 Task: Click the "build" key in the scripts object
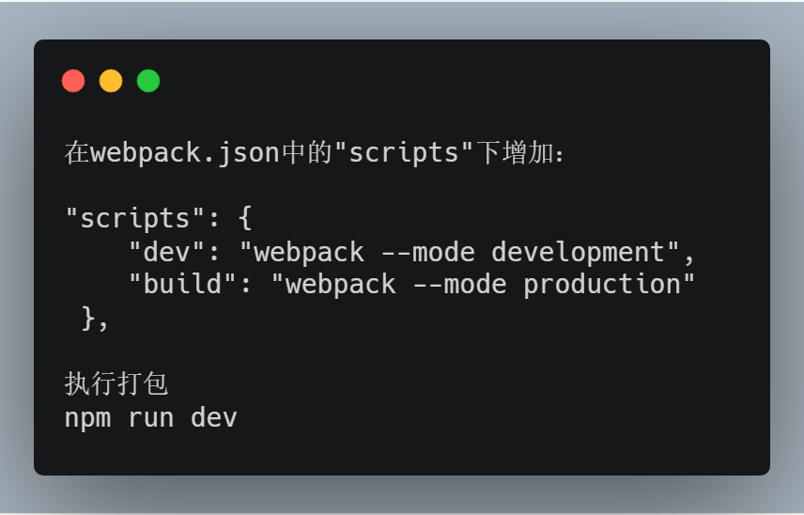[183, 284]
